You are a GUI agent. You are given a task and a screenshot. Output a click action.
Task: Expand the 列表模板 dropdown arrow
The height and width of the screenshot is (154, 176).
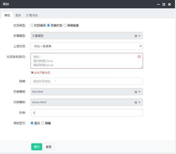point(139,92)
